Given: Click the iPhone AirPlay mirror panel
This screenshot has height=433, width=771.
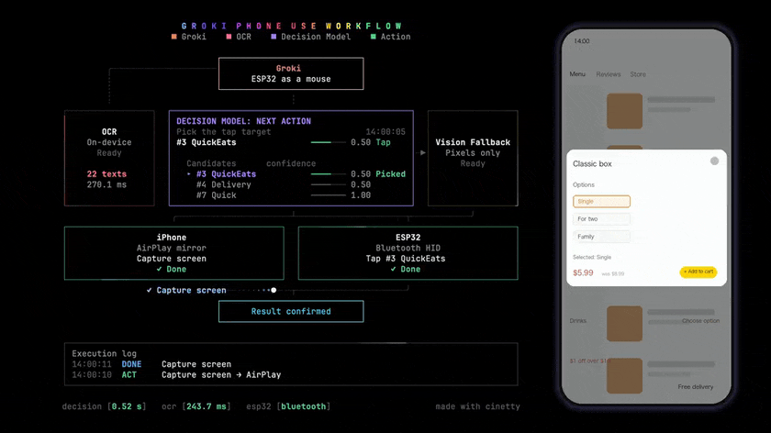Looking at the screenshot, I should coord(174,253).
